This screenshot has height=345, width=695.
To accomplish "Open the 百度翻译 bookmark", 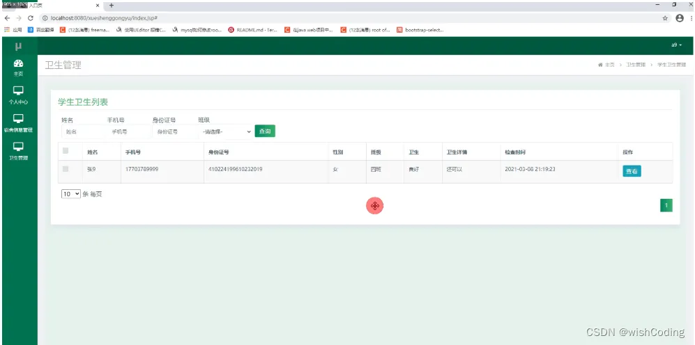I will 40,30.
